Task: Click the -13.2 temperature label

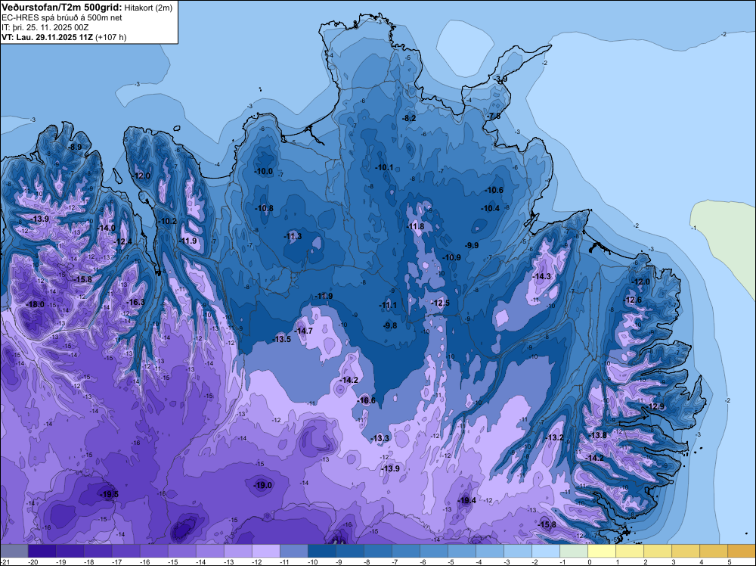Action: tap(554, 437)
